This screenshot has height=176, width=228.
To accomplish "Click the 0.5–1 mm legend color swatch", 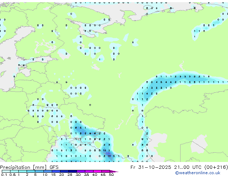I will pyautogui.click(x=14, y=171).
